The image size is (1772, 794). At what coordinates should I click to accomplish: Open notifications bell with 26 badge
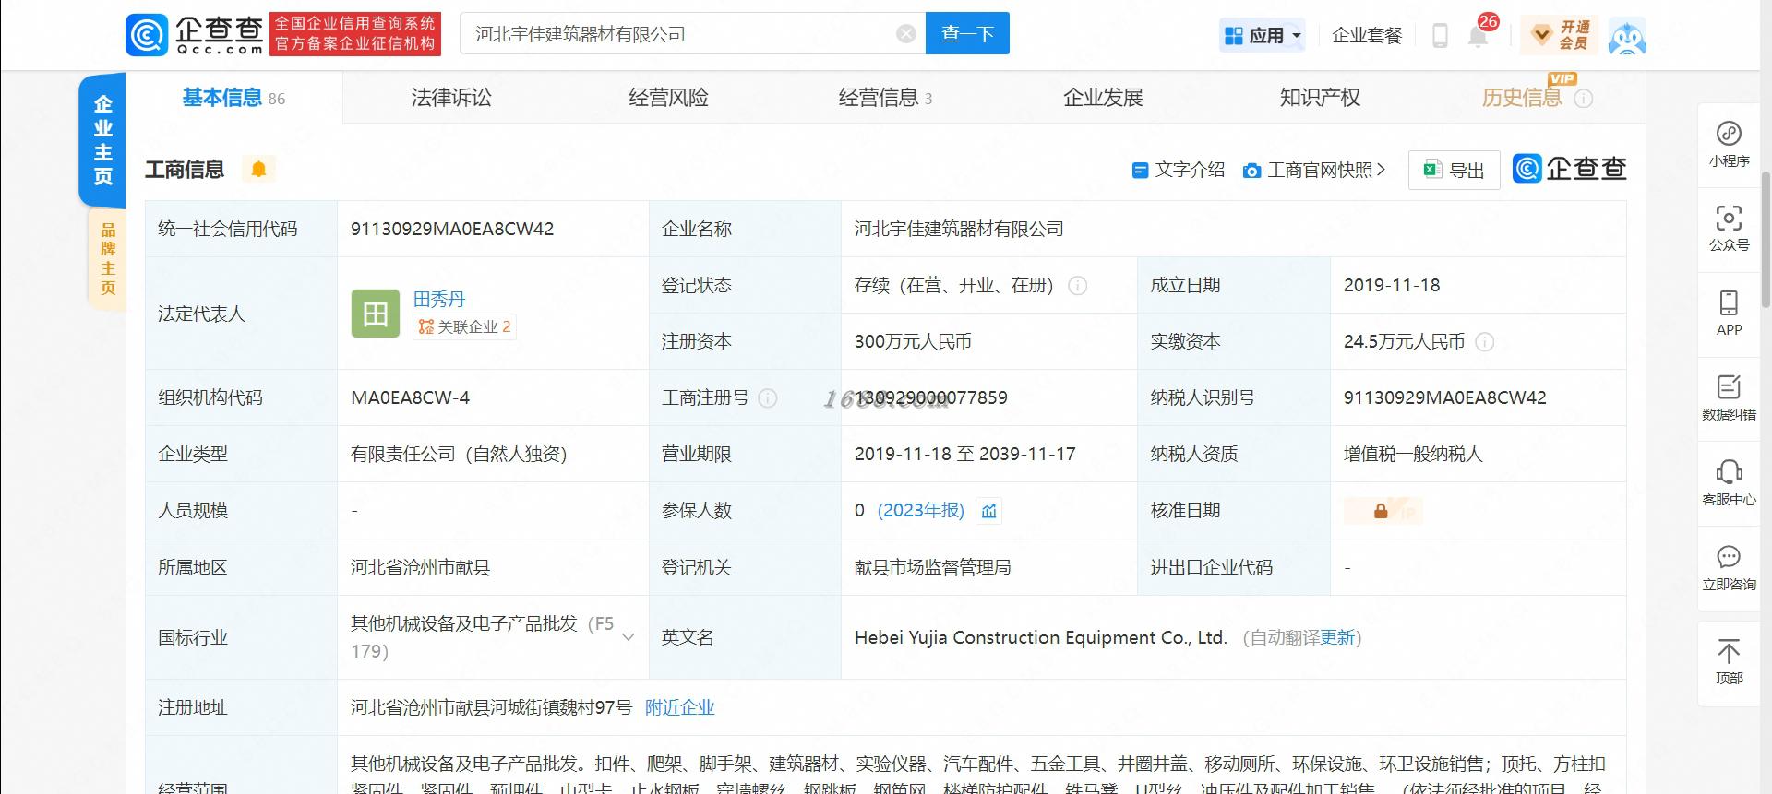[1479, 34]
